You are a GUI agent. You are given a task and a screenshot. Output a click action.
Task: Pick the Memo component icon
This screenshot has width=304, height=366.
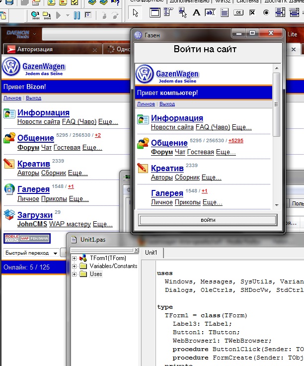pos(224,12)
